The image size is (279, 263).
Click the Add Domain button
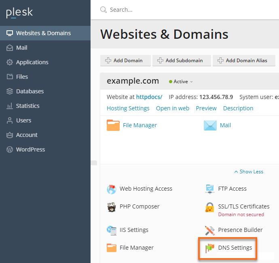pos(125,61)
